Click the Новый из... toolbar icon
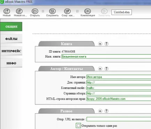 (x=19, y=11)
